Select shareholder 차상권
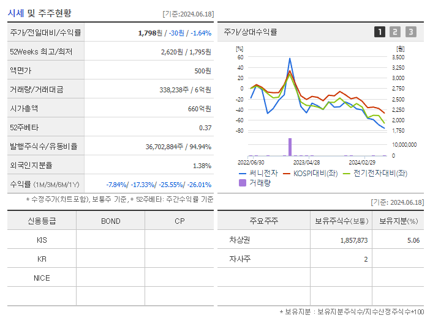 pos(240,240)
